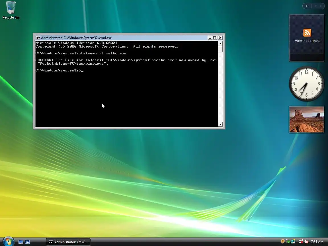This screenshot has width=328, height=246.
Task: Click the muted volume tray icon
Action: [x=306, y=241]
